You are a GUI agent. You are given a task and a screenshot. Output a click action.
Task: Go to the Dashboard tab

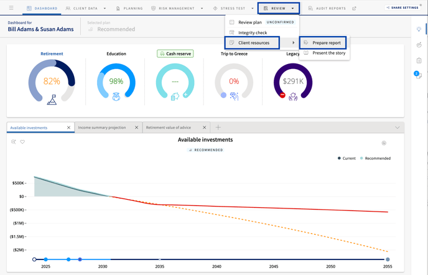42,8
